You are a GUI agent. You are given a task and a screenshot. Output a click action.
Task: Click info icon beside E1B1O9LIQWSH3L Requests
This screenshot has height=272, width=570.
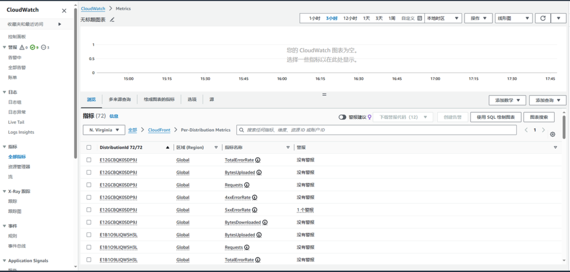(x=247, y=247)
